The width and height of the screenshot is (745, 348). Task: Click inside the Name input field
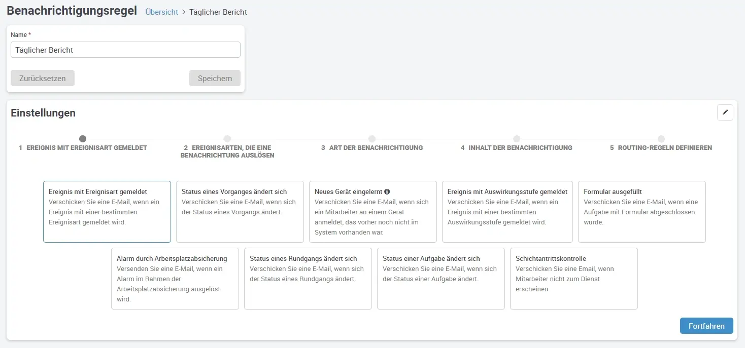point(125,50)
